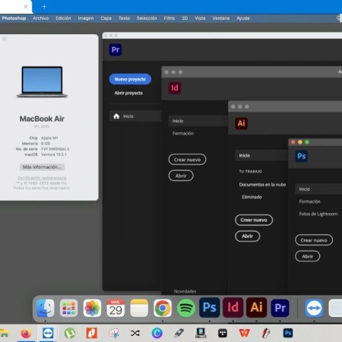Open Notes app in dock

point(139,308)
